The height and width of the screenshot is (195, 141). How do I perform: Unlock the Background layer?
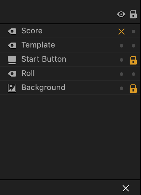(x=133, y=89)
